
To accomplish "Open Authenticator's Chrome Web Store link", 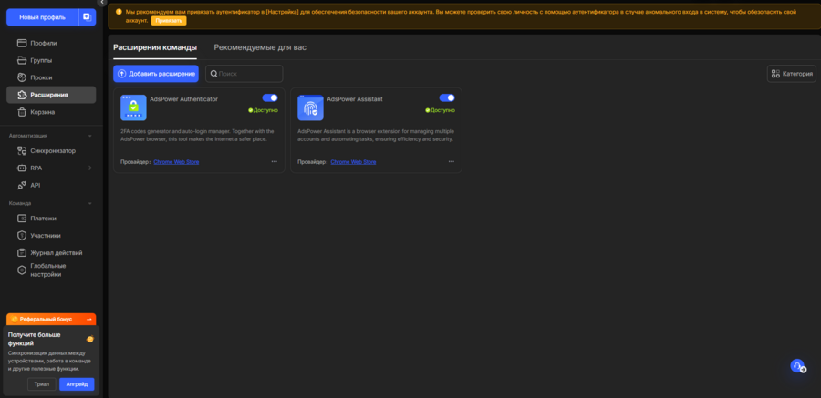I will pyautogui.click(x=176, y=162).
